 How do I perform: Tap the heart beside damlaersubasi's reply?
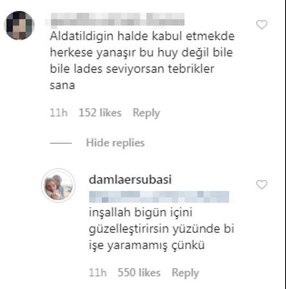pyautogui.click(x=262, y=184)
